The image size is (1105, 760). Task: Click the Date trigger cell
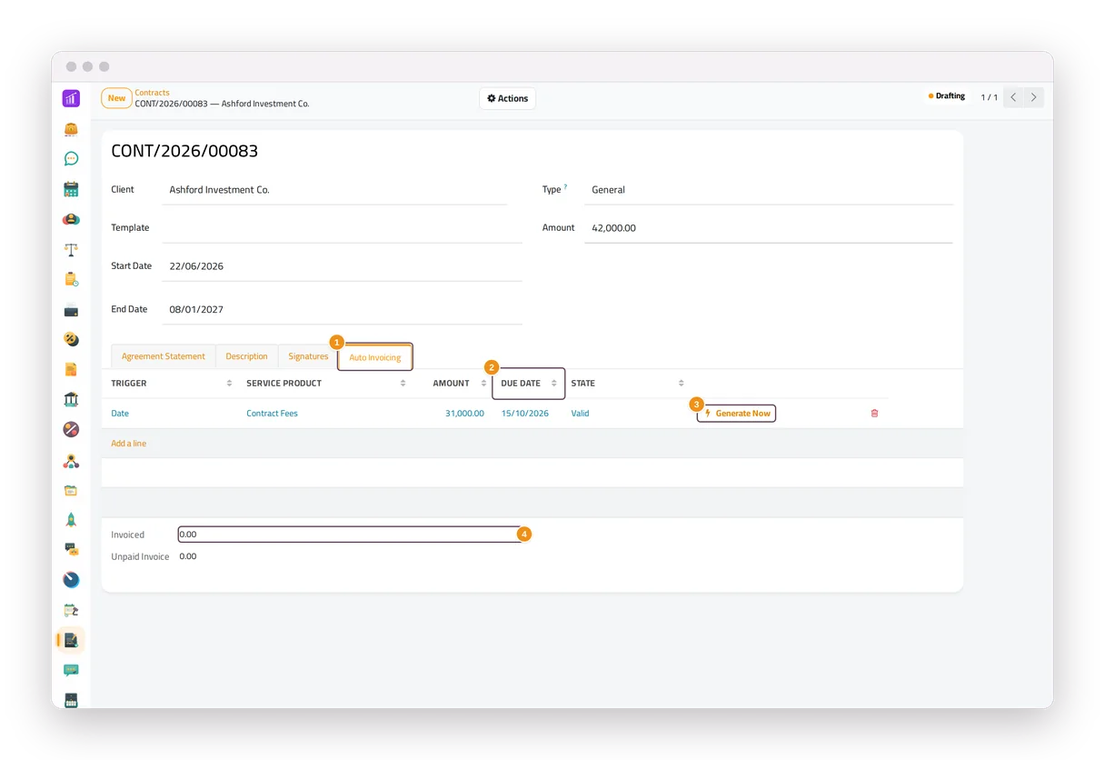pyautogui.click(x=168, y=414)
